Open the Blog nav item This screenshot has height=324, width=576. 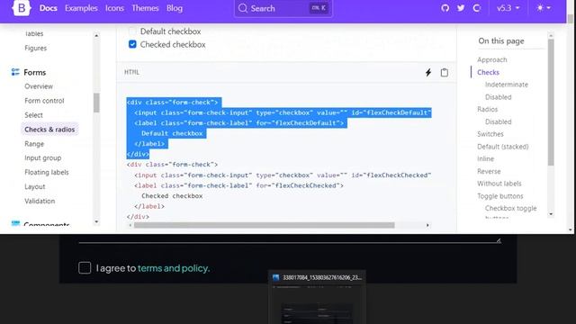coord(175,8)
